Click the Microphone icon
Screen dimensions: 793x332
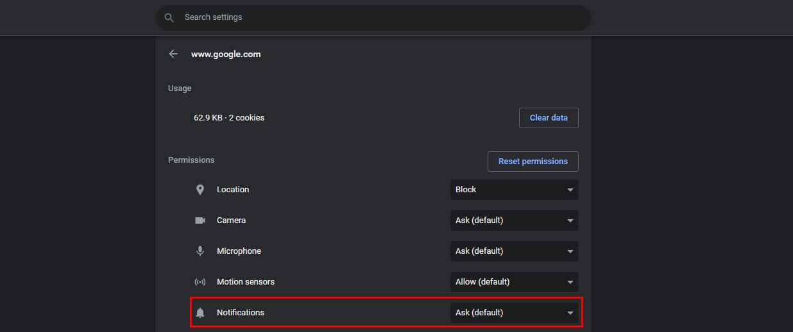click(x=200, y=251)
